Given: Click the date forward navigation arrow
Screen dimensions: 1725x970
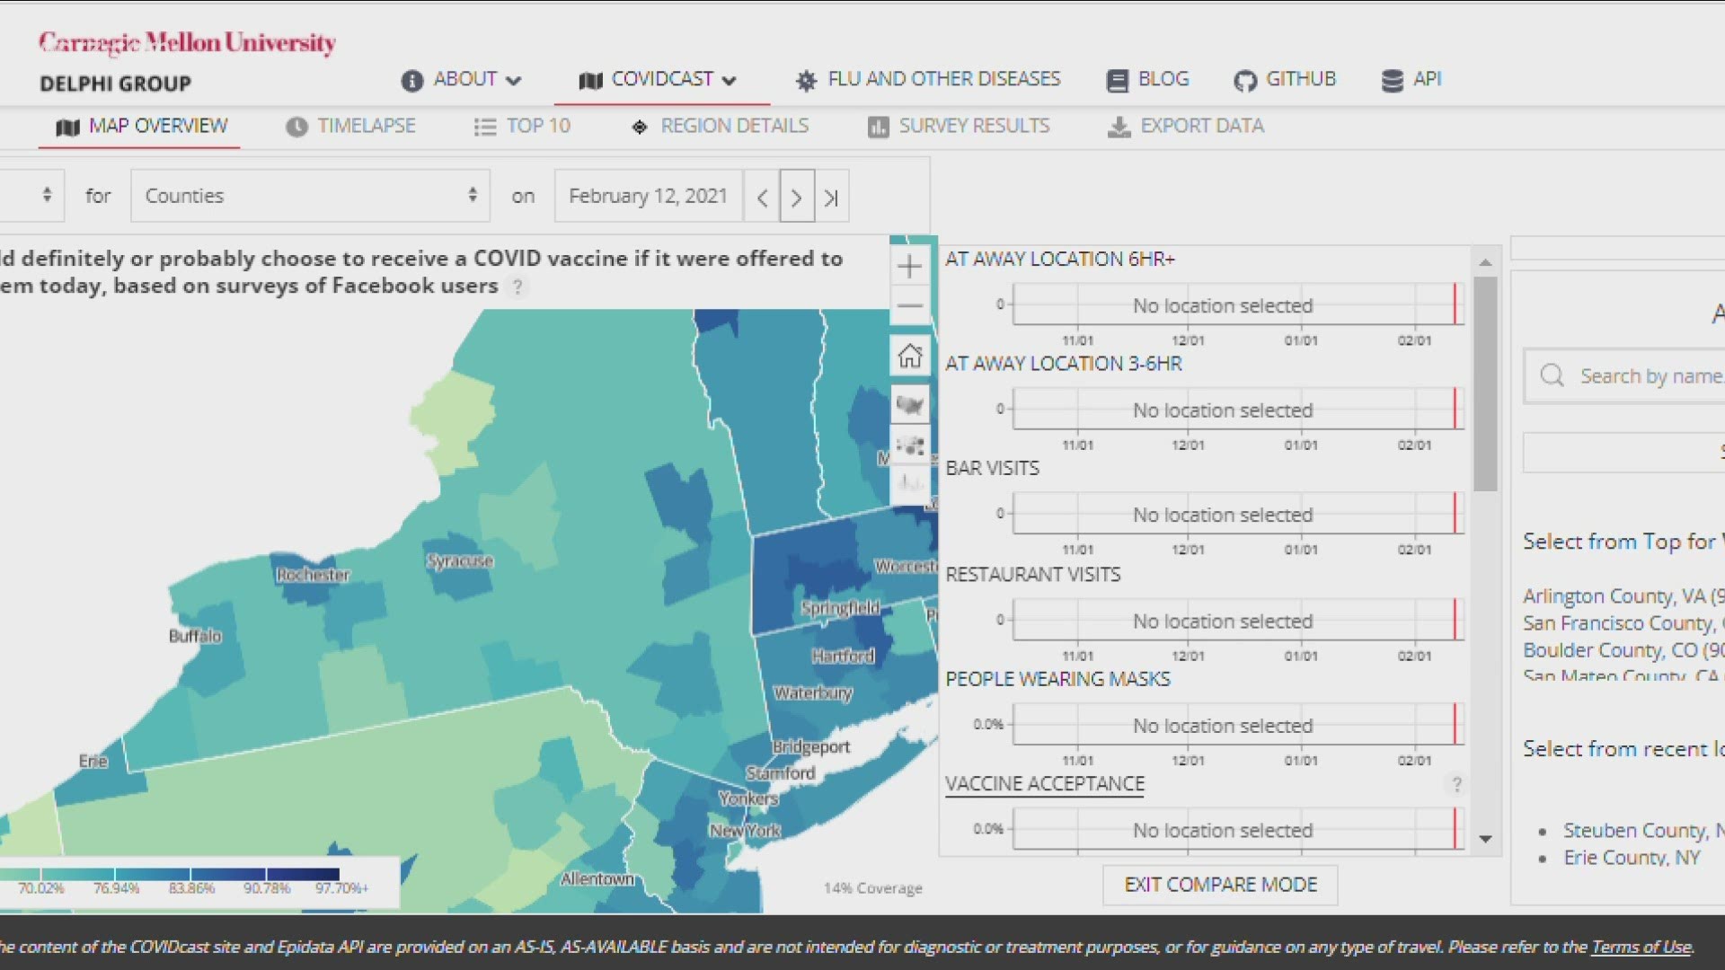Looking at the screenshot, I should tap(795, 197).
